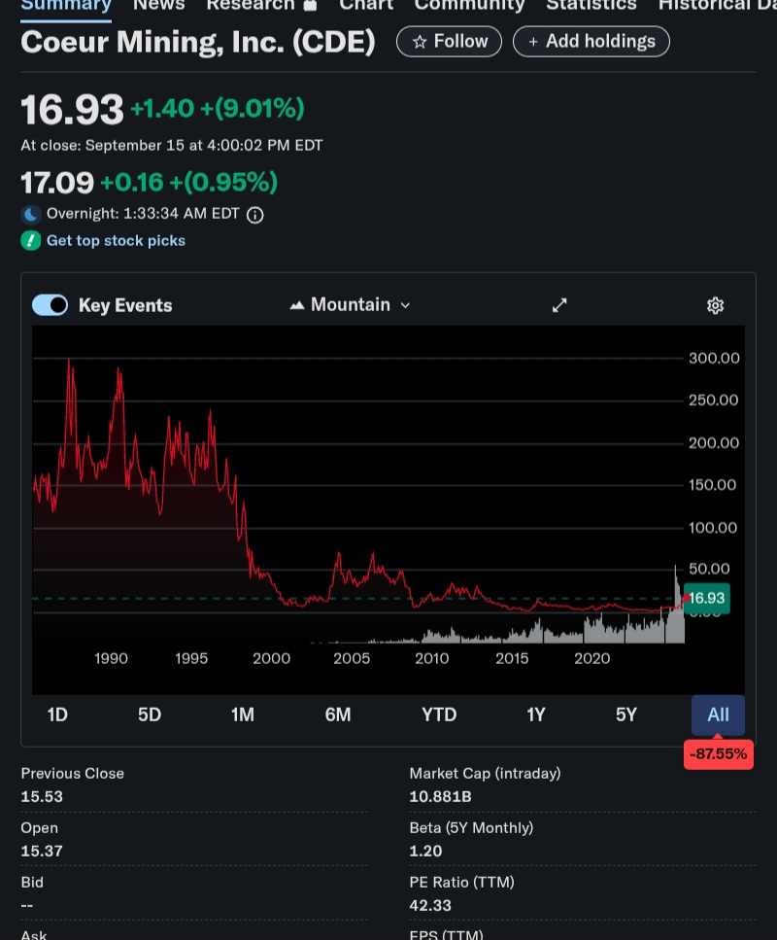Click the Bid label
This screenshot has width=777, height=940.
pos(32,883)
